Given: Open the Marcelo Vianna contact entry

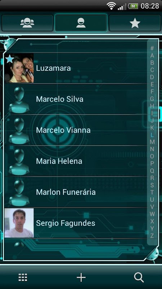Looking at the screenshot, I should [x=76, y=130].
